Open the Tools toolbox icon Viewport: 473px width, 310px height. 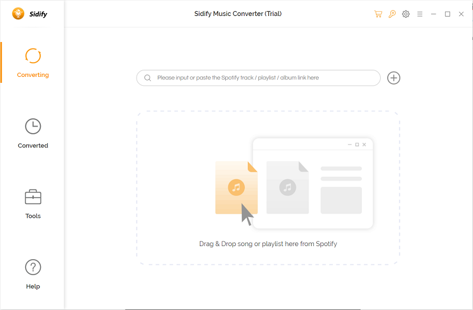pos(33,196)
